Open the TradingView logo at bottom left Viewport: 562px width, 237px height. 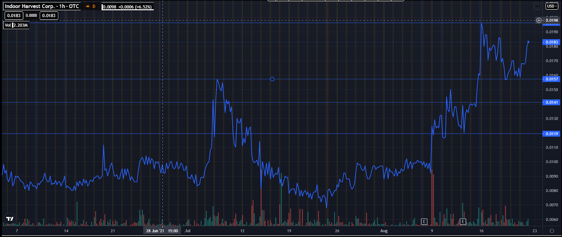coord(10,219)
